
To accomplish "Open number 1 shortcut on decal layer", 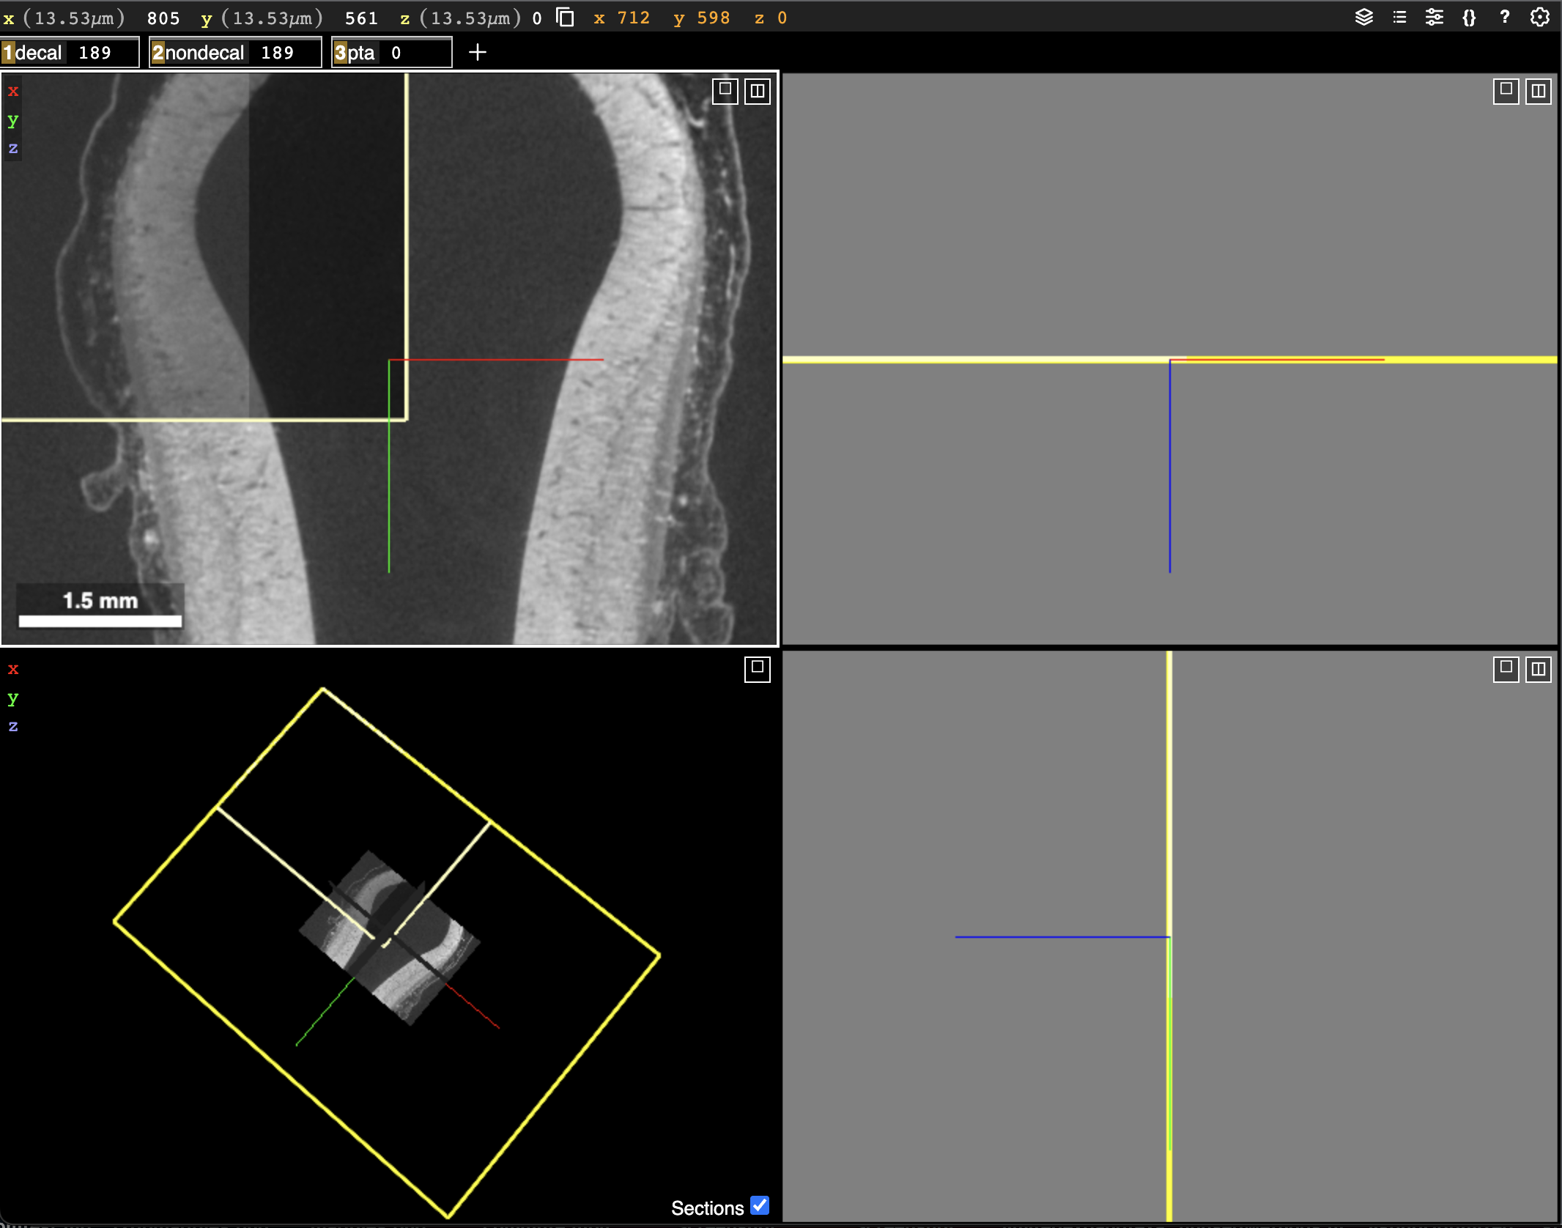I will (x=9, y=52).
